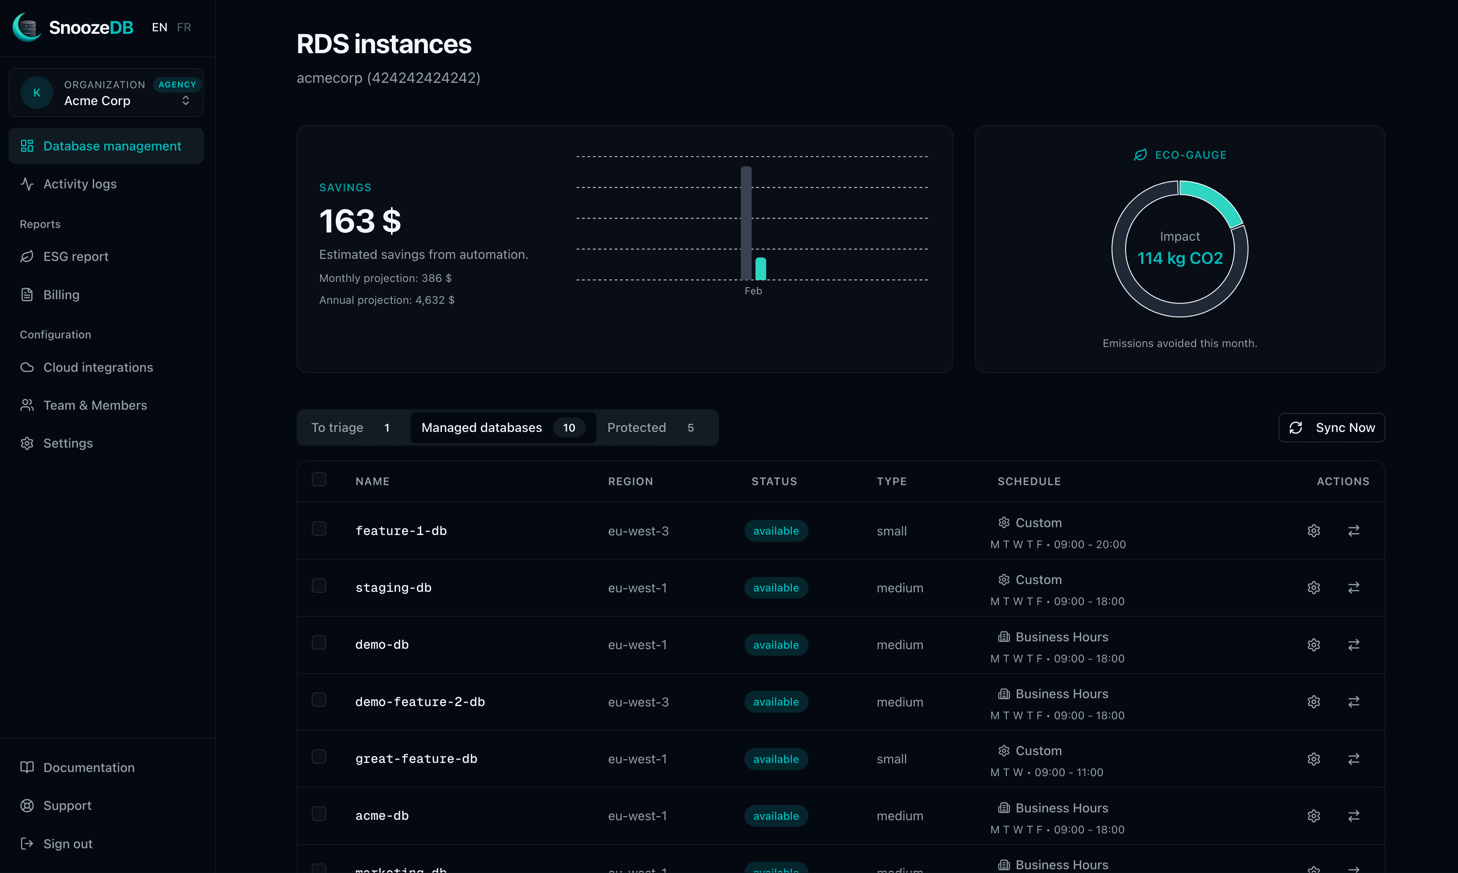Tick the checkbox for demo-feature-2-db
Viewport: 1458px width, 873px height.
319,699
